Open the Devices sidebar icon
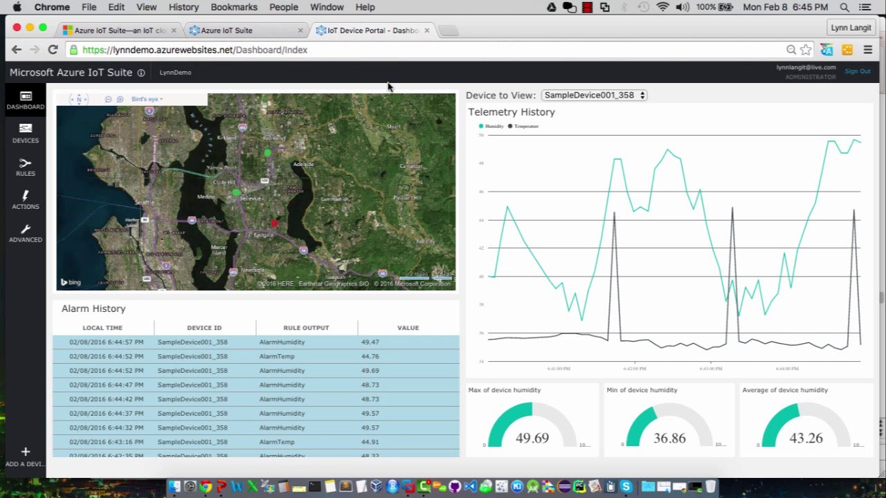Image resolution: width=886 pixels, height=498 pixels. pos(26,133)
